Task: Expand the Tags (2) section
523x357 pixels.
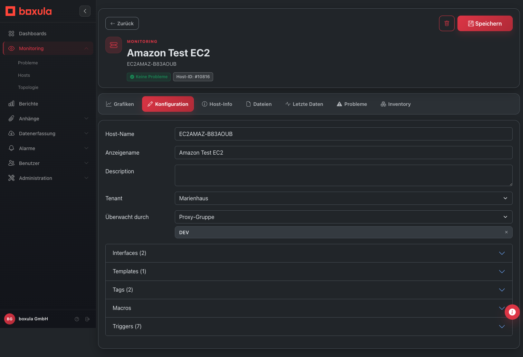Action: (309, 290)
